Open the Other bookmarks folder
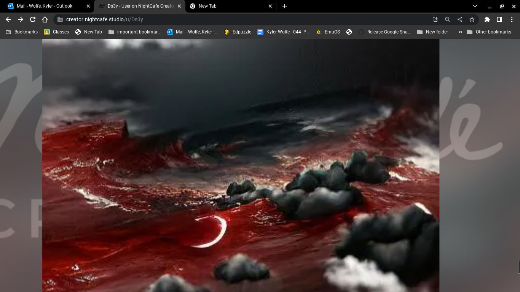520x292 pixels. click(489, 32)
